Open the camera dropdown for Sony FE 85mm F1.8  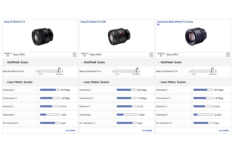point(74,55)
